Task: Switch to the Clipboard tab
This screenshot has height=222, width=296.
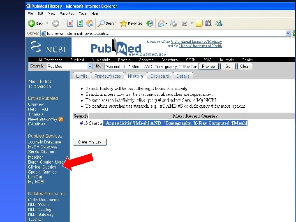Action: pyautogui.click(x=160, y=76)
